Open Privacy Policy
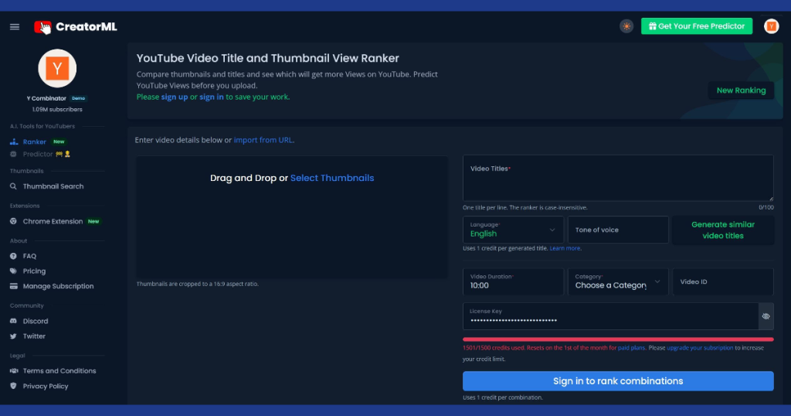Screen dimensions: 791x416 click(x=46, y=386)
